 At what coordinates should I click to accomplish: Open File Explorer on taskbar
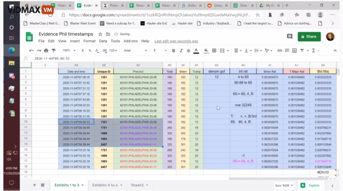click(x=11, y=63)
